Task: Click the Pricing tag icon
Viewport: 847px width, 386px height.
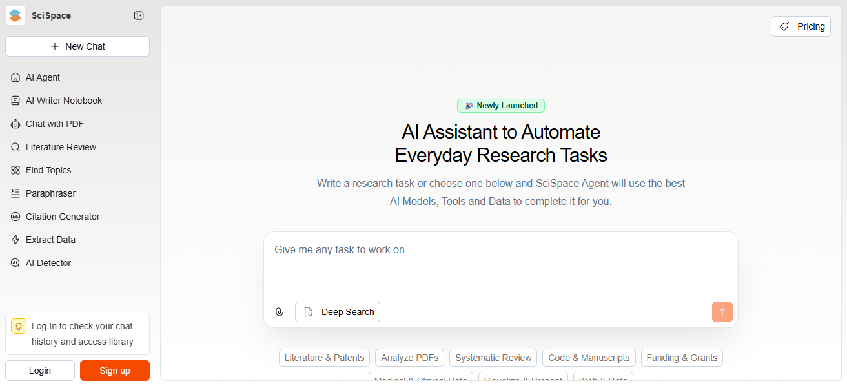Action: point(784,26)
